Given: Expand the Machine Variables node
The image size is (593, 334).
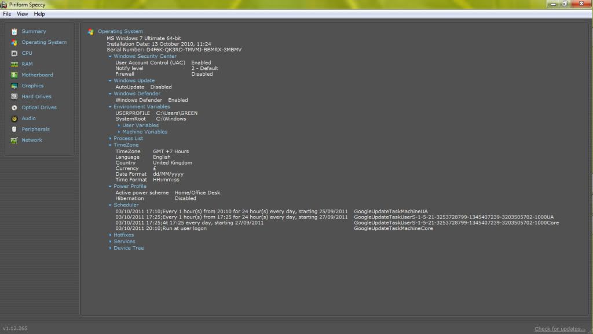Looking at the screenshot, I should [119, 132].
